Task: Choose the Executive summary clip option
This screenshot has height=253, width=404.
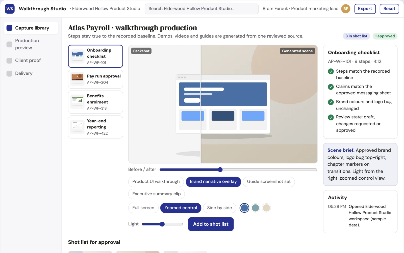Action: (157, 194)
